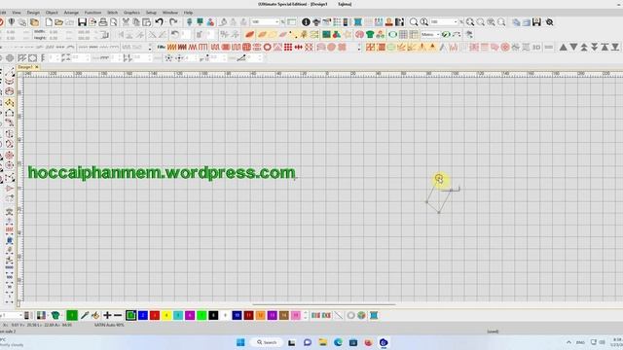Pick color with the eyedropper icon
Image resolution: width=623 pixels, height=350 pixels.
click(x=85, y=315)
